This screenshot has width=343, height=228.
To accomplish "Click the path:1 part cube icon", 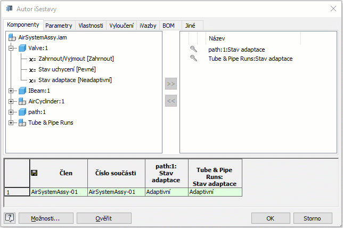I will coord(22,112).
